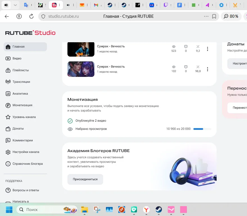Click the percent icon above 9,2
247x216 pixels.
tap(198, 46)
